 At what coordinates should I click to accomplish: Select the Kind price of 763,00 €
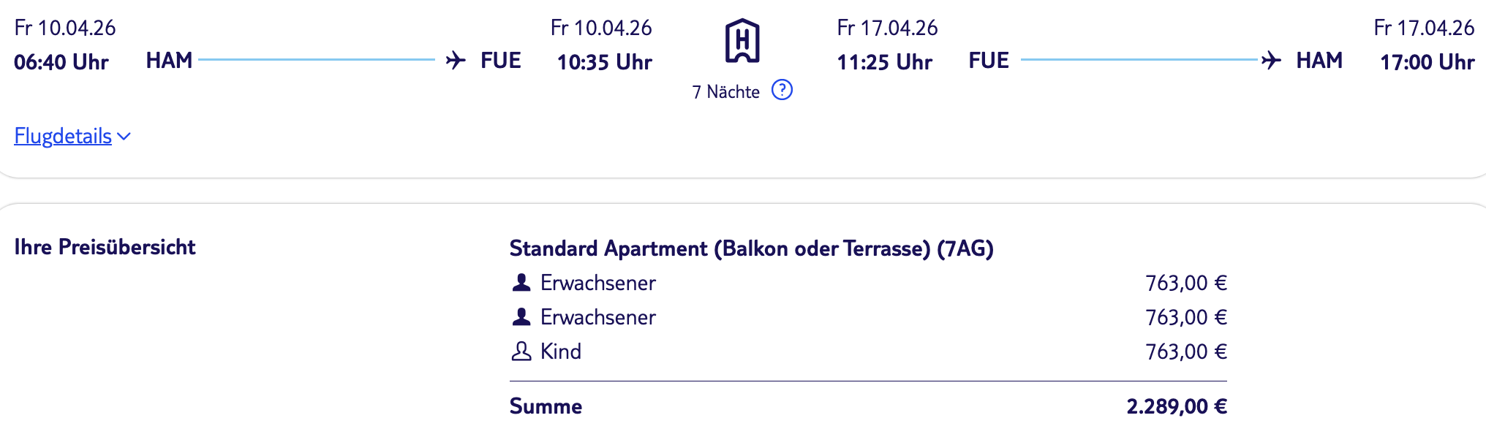(1185, 351)
